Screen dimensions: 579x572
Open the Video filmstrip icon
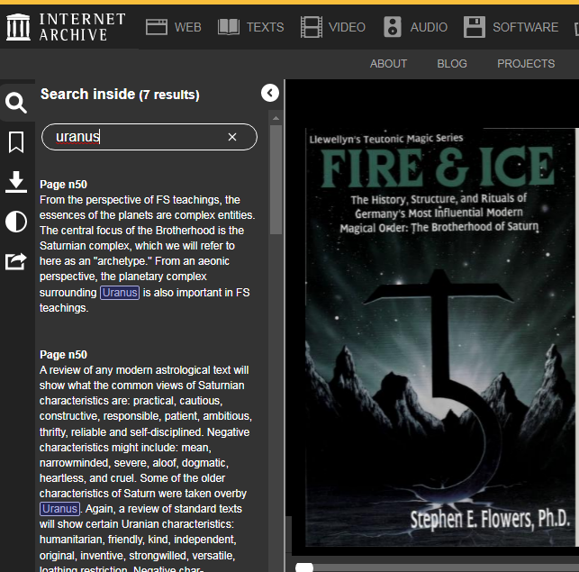click(x=312, y=27)
